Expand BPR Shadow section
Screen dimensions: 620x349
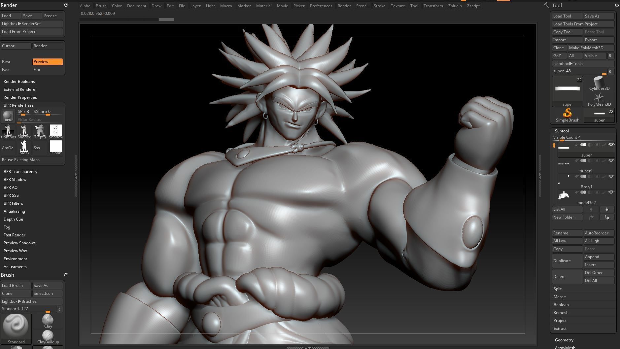click(x=15, y=180)
